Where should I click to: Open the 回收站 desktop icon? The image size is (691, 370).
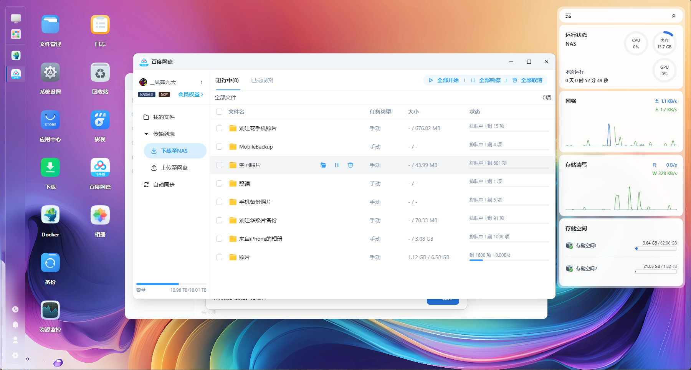tap(100, 72)
